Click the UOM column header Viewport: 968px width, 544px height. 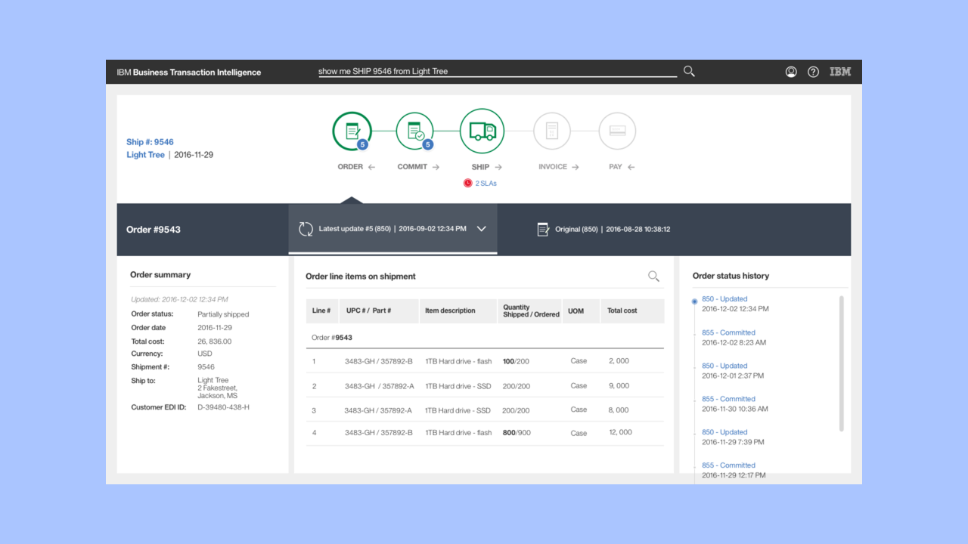581,311
